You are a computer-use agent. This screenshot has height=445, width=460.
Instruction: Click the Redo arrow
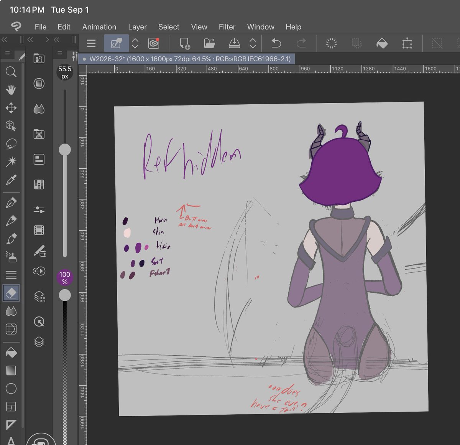pos(302,43)
